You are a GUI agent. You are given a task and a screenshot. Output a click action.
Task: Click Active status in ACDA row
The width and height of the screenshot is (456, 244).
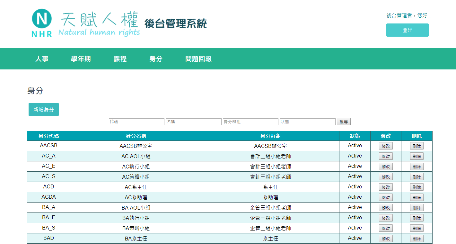[355, 197]
